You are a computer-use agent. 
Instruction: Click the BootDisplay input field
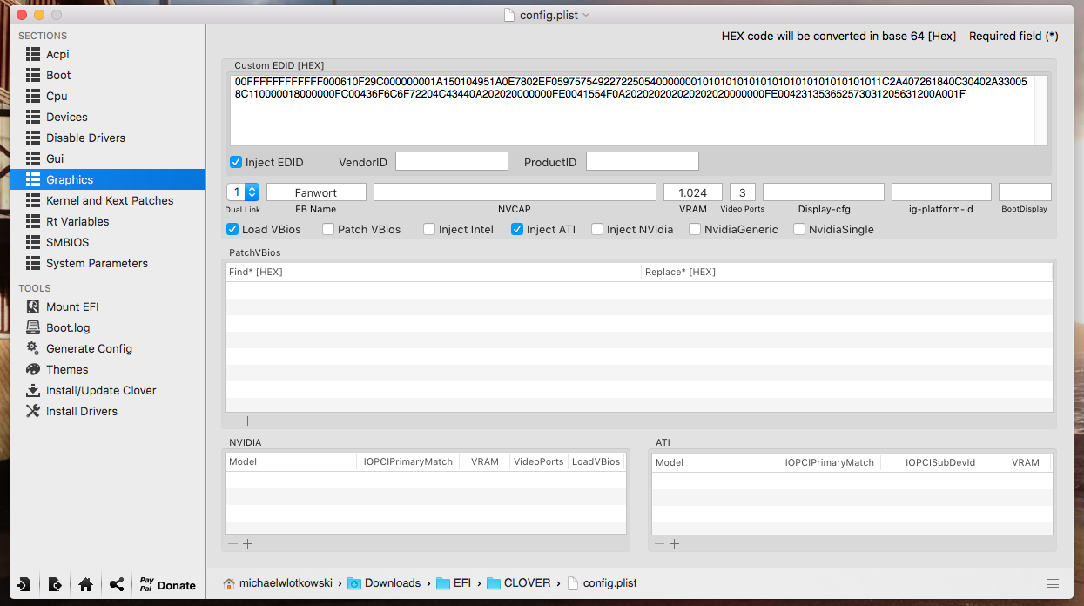click(1025, 192)
